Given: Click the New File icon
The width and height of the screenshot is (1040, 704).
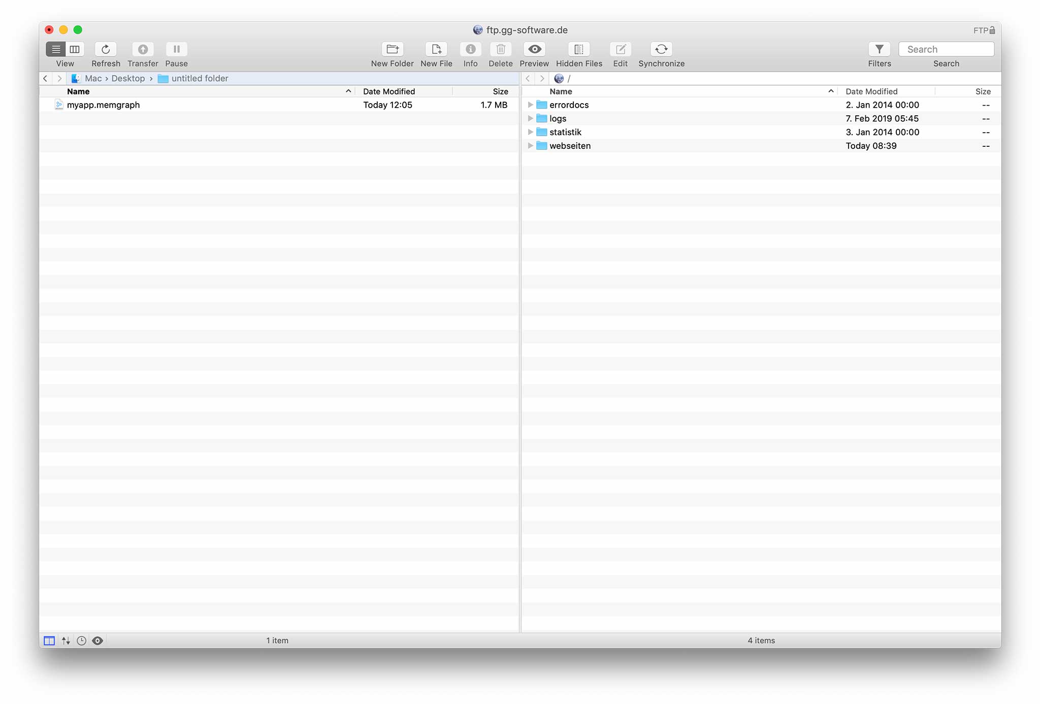Looking at the screenshot, I should pyautogui.click(x=436, y=49).
